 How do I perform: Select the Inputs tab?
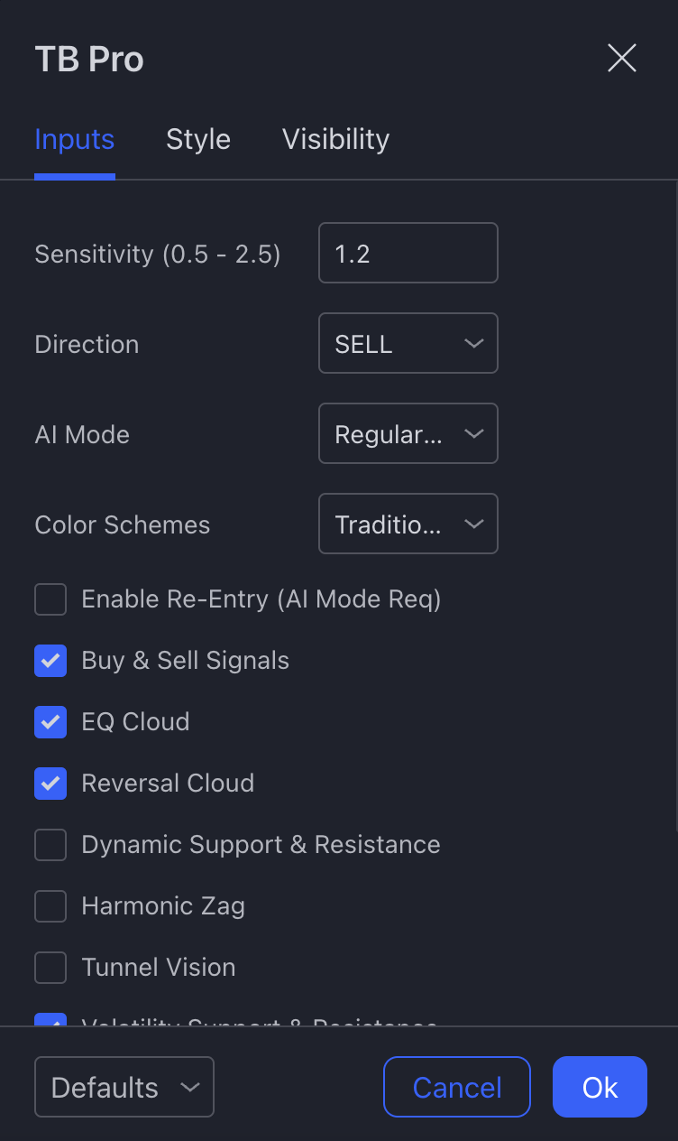pos(74,140)
